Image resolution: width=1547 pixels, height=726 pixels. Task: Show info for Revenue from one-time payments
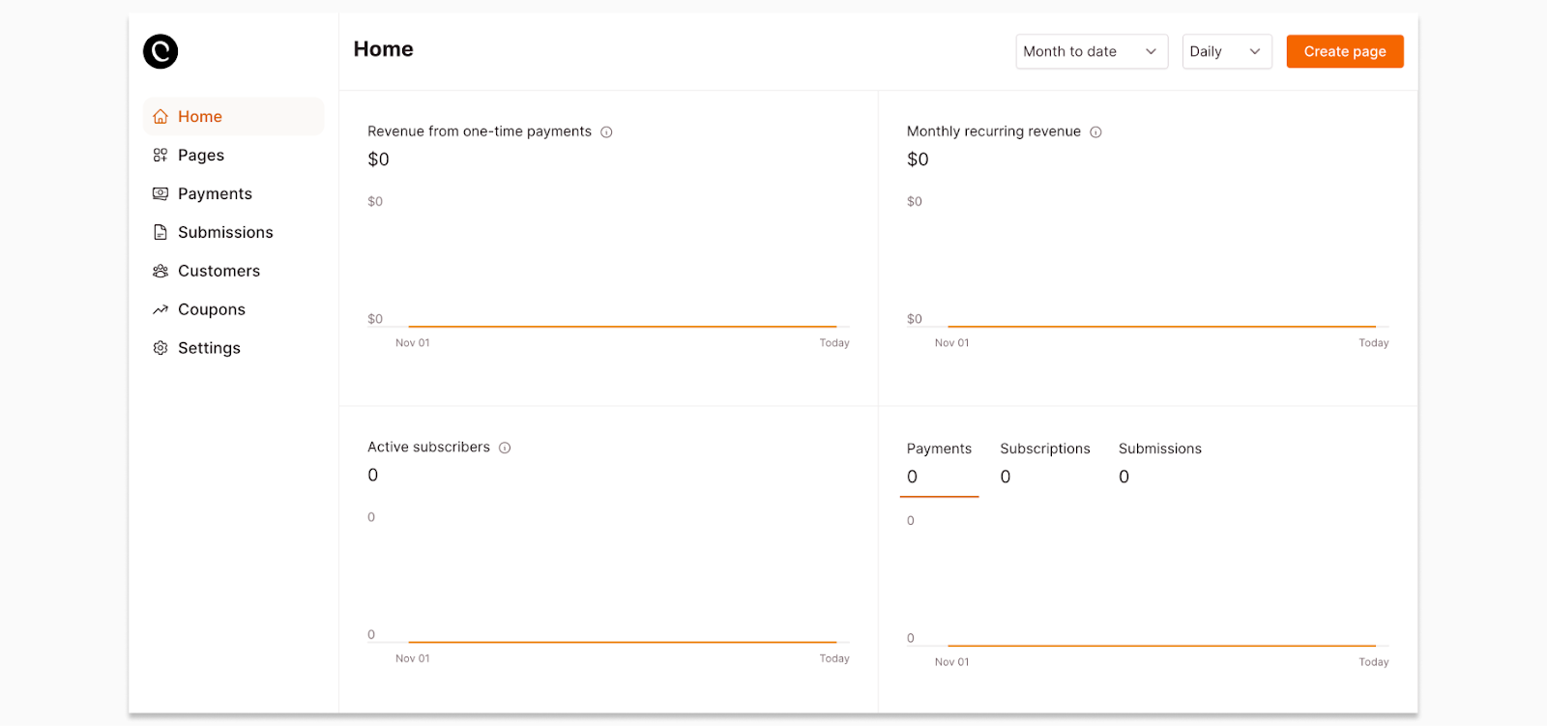tap(606, 132)
